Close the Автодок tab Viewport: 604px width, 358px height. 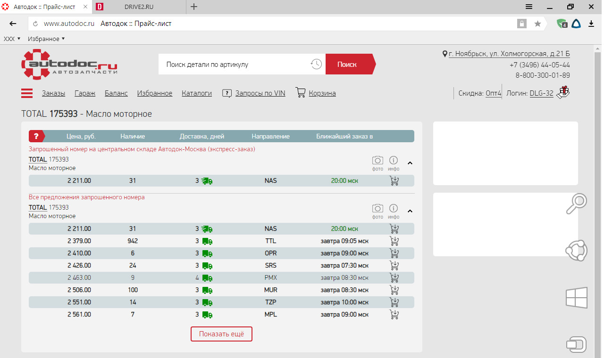(85, 7)
